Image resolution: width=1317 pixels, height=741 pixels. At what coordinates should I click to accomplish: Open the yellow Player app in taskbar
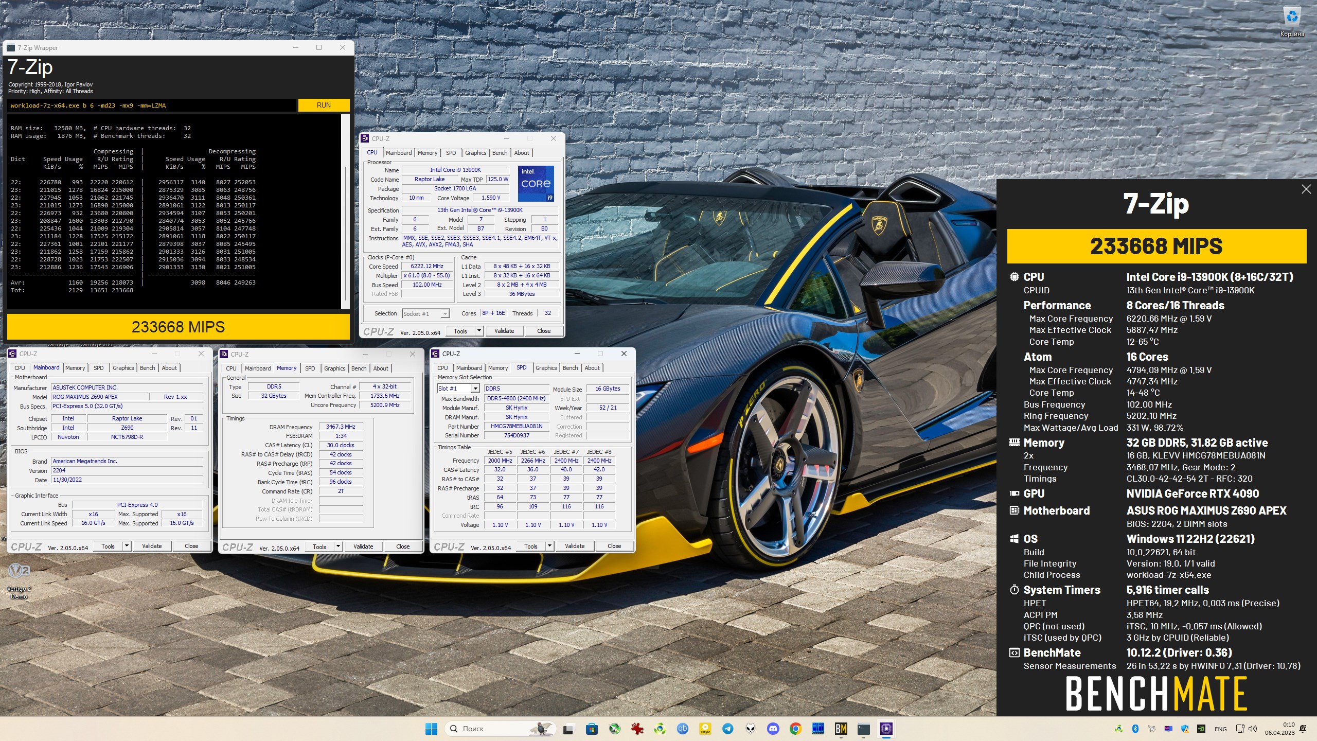click(x=705, y=729)
